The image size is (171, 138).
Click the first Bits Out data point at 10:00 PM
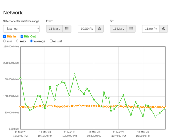tap(21, 78)
